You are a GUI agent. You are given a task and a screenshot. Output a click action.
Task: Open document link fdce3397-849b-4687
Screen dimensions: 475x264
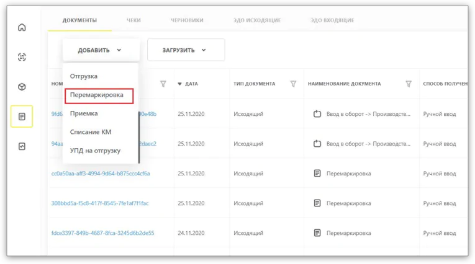102,233
